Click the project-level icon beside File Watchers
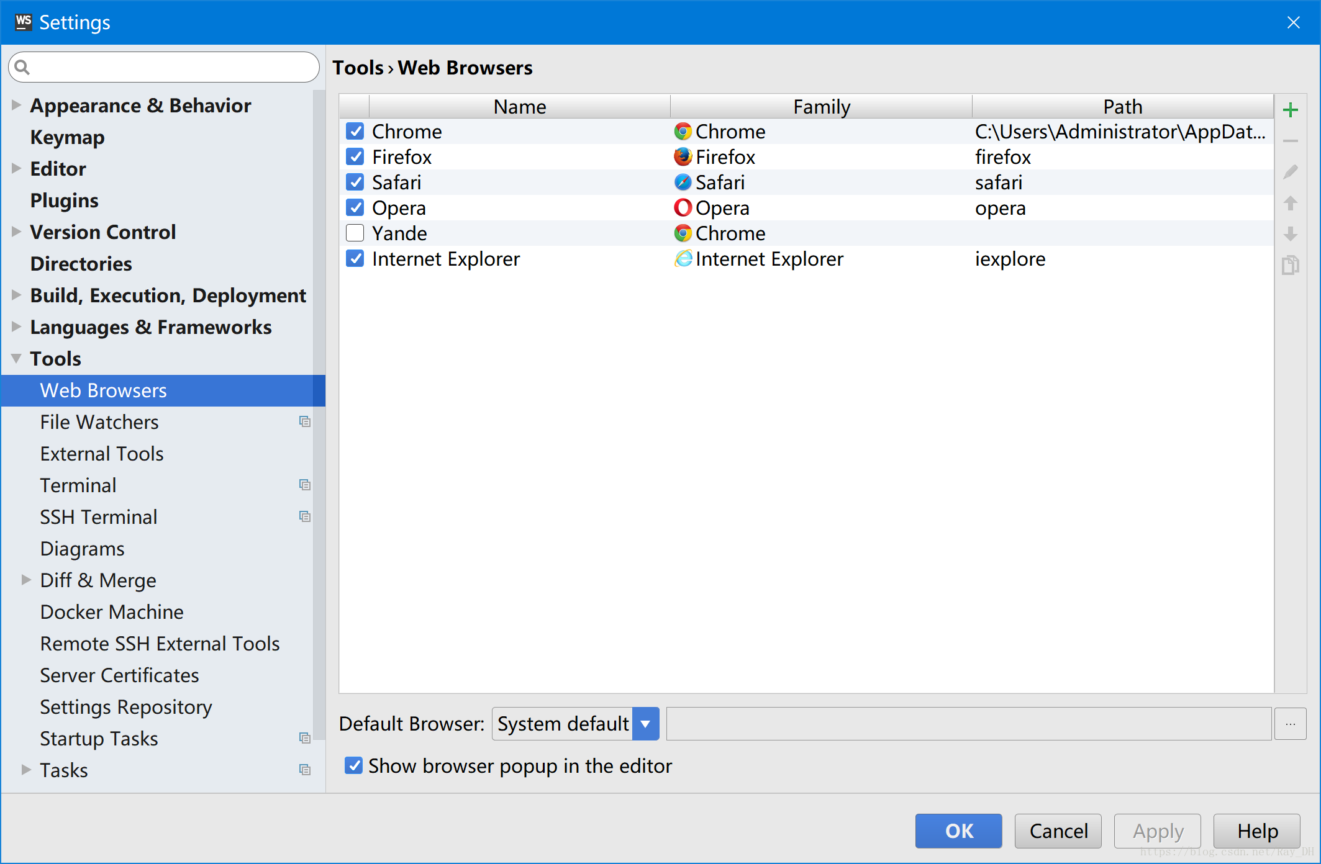The width and height of the screenshot is (1321, 864). pyautogui.click(x=304, y=422)
